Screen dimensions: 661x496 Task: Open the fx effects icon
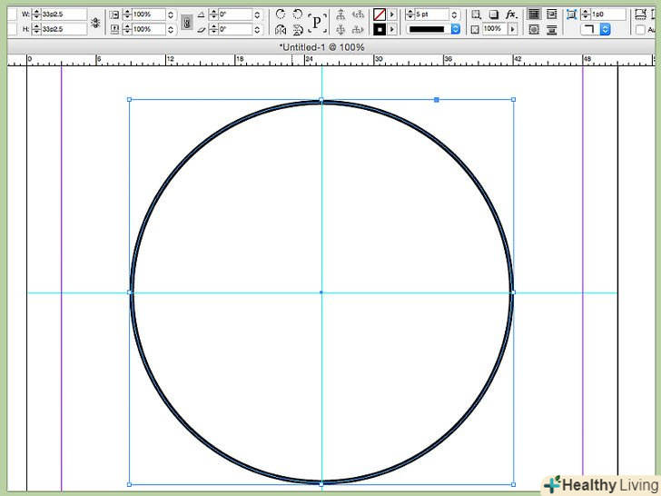512,15
